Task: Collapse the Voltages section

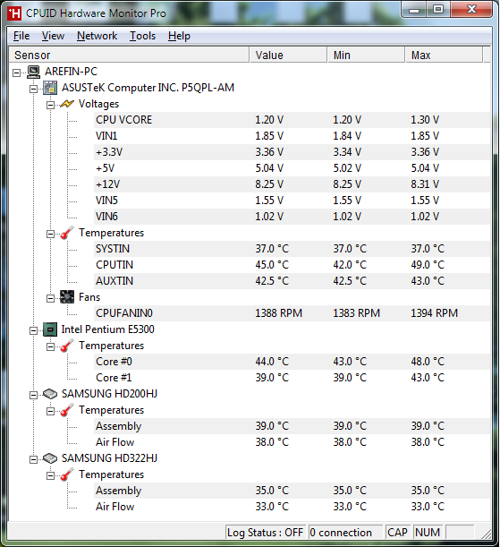Action: 50,105
